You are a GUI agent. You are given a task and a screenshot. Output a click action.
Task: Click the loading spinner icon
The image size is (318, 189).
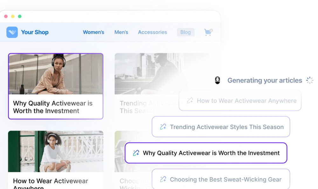310,80
